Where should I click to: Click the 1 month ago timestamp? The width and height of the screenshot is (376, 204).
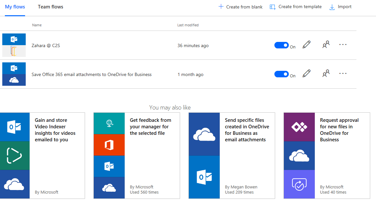(x=190, y=74)
